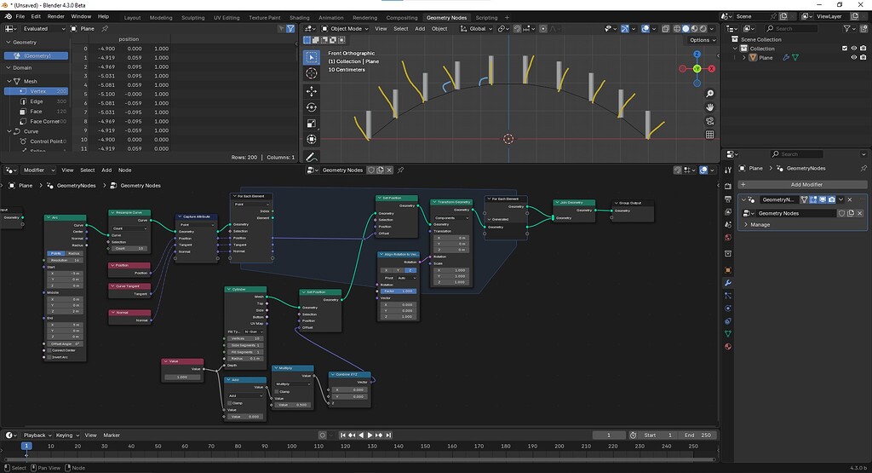Remove the GeometryNodes modifier with X

click(850, 199)
